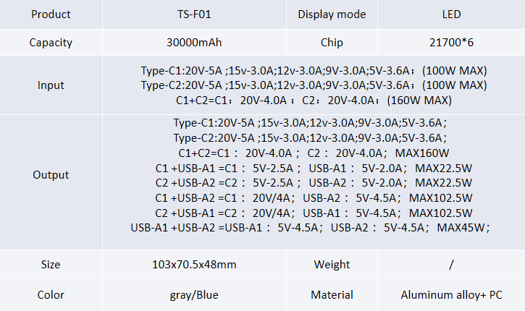Select the 103x70.5x48mm size value
Image resolution: width=525 pixels, height=311 pixels.
click(x=194, y=265)
